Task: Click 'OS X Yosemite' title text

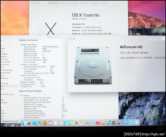Action: tap(86, 15)
